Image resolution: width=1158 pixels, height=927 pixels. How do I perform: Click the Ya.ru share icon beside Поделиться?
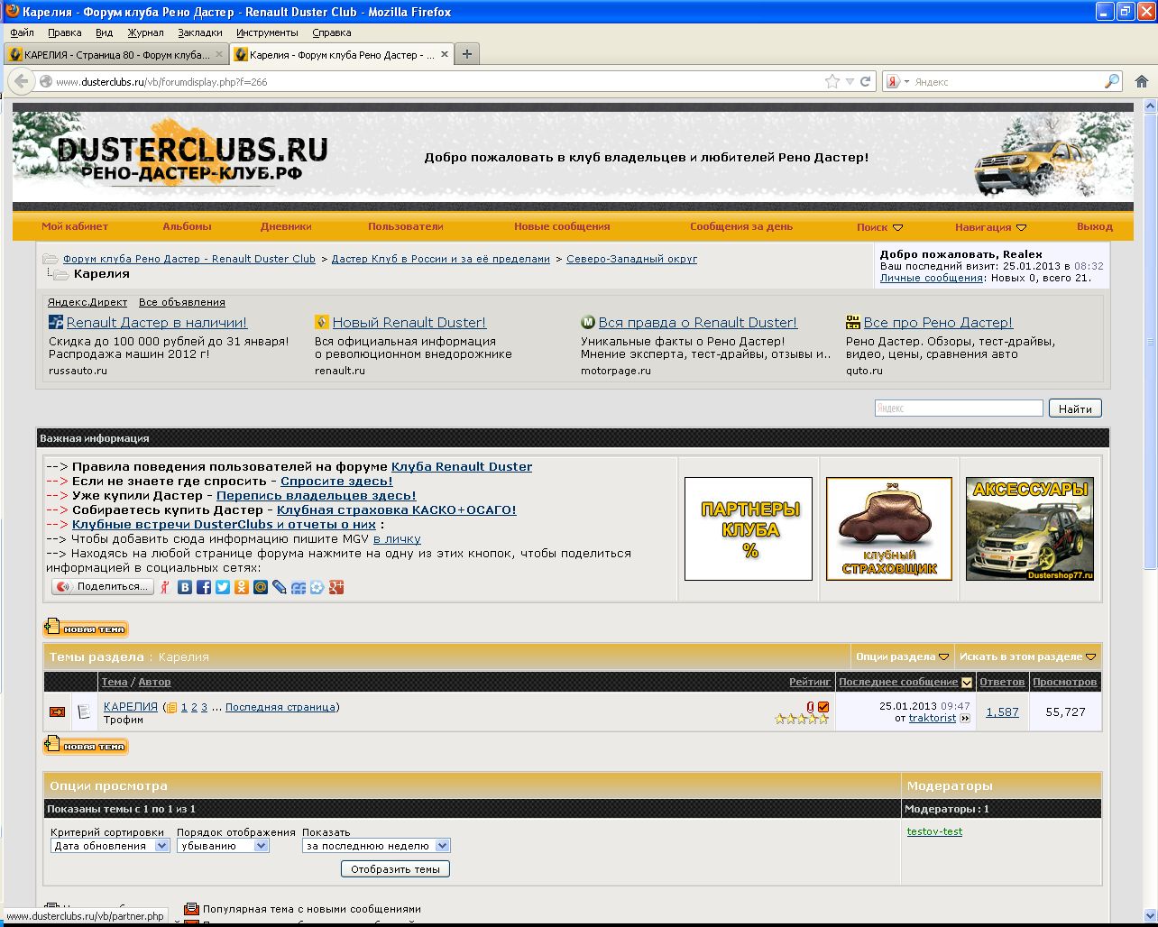click(165, 587)
